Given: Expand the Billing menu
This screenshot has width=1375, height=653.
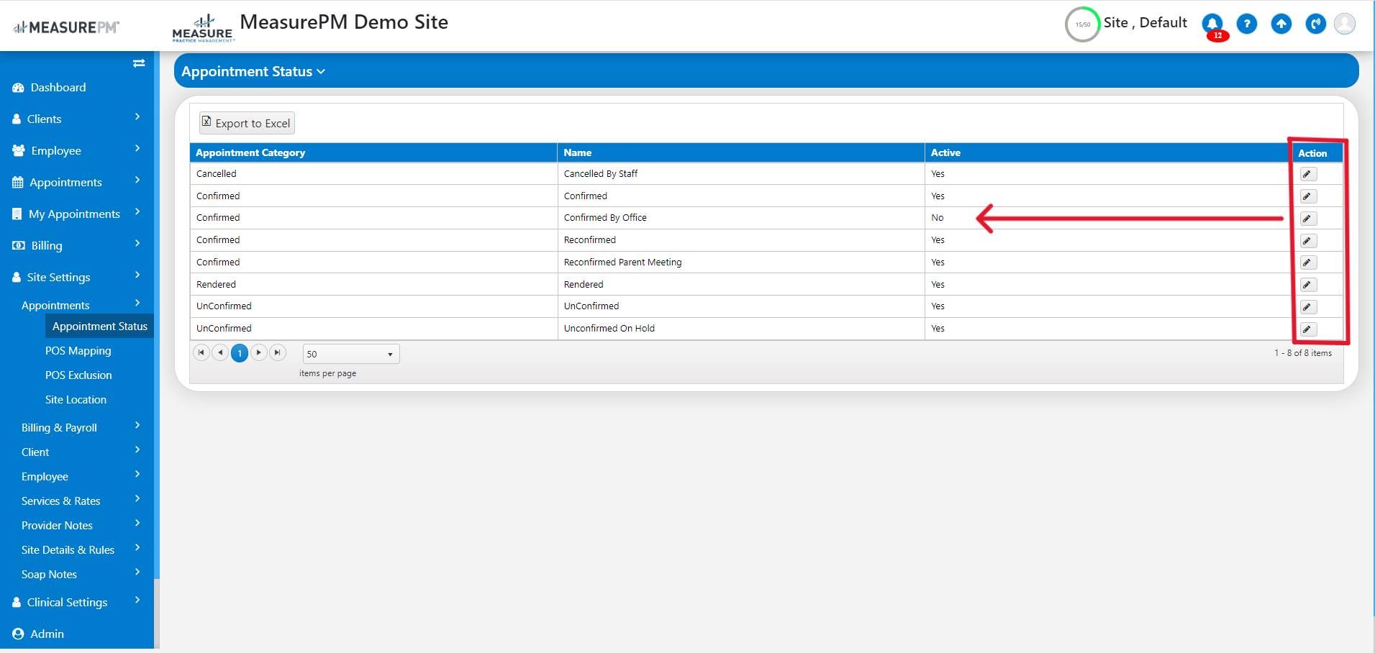Looking at the screenshot, I should 77,246.
